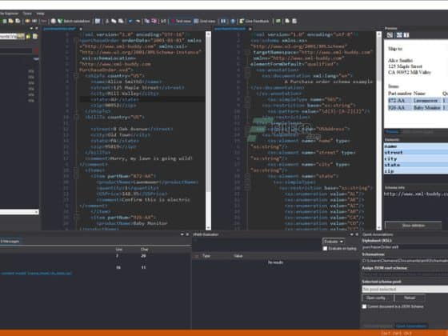Collapse the xs:annotation fold marker in schema editor
This screenshot has width=448, height=336.
coord(247,70)
